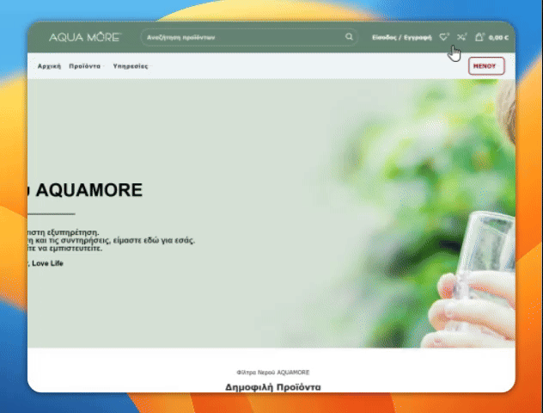The width and height of the screenshot is (543, 413).
Task: Open the compare products icon
Action: click(461, 37)
